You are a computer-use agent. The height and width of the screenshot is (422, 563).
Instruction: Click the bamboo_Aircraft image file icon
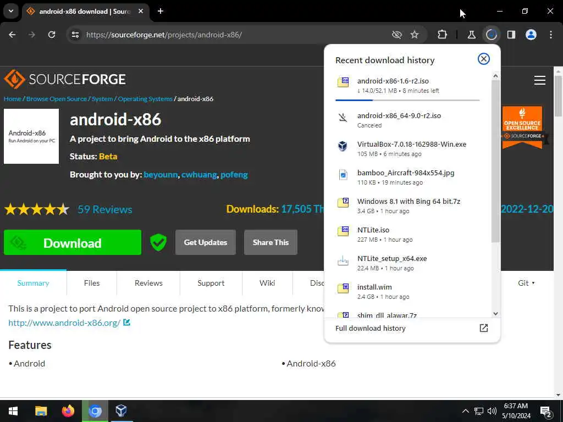coord(343,175)
